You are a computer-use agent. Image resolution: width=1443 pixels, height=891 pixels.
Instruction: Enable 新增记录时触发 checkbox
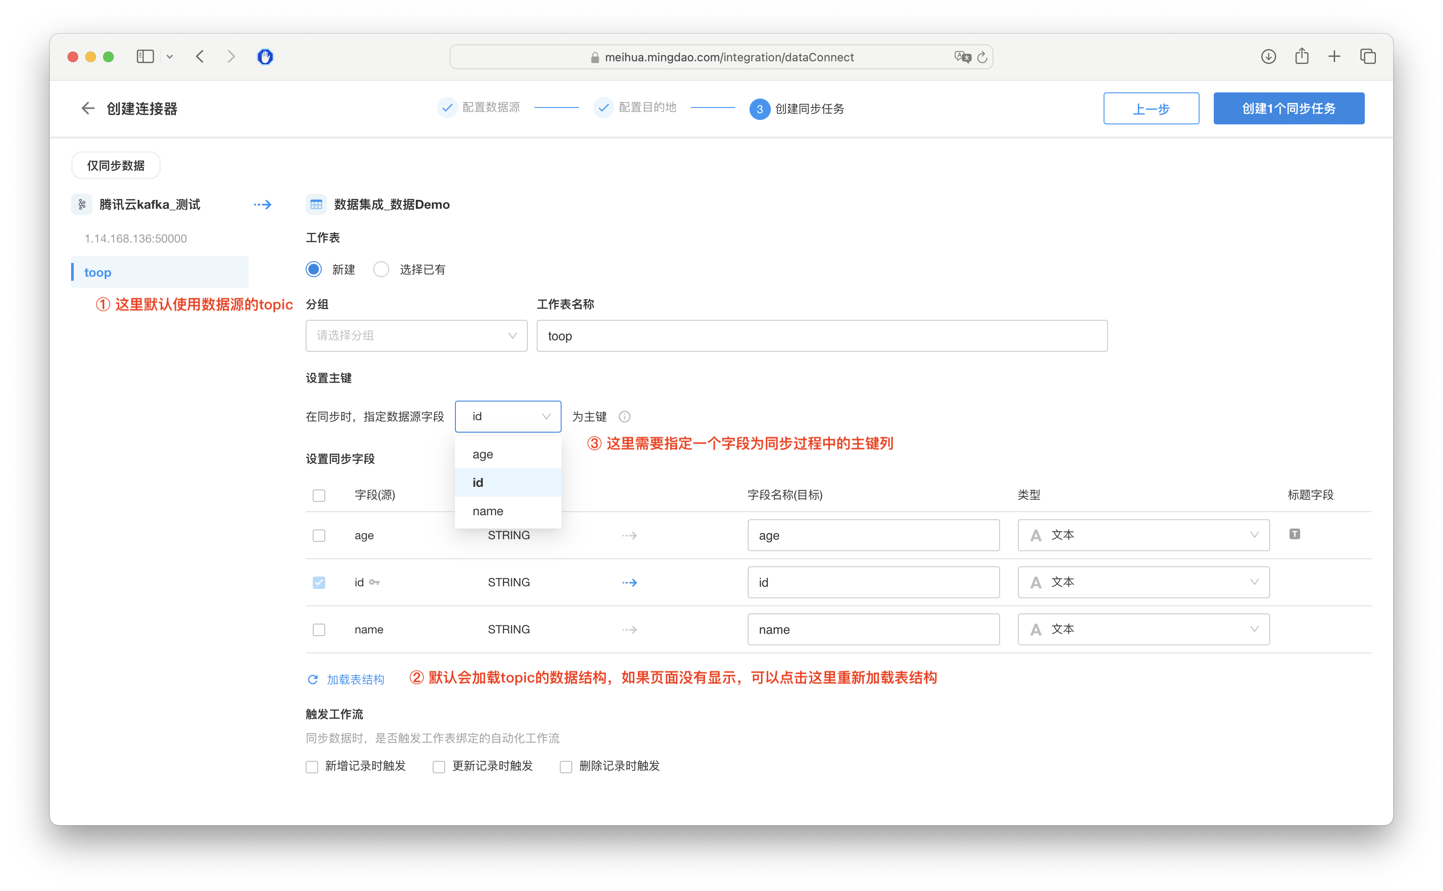tap(312, 767)
